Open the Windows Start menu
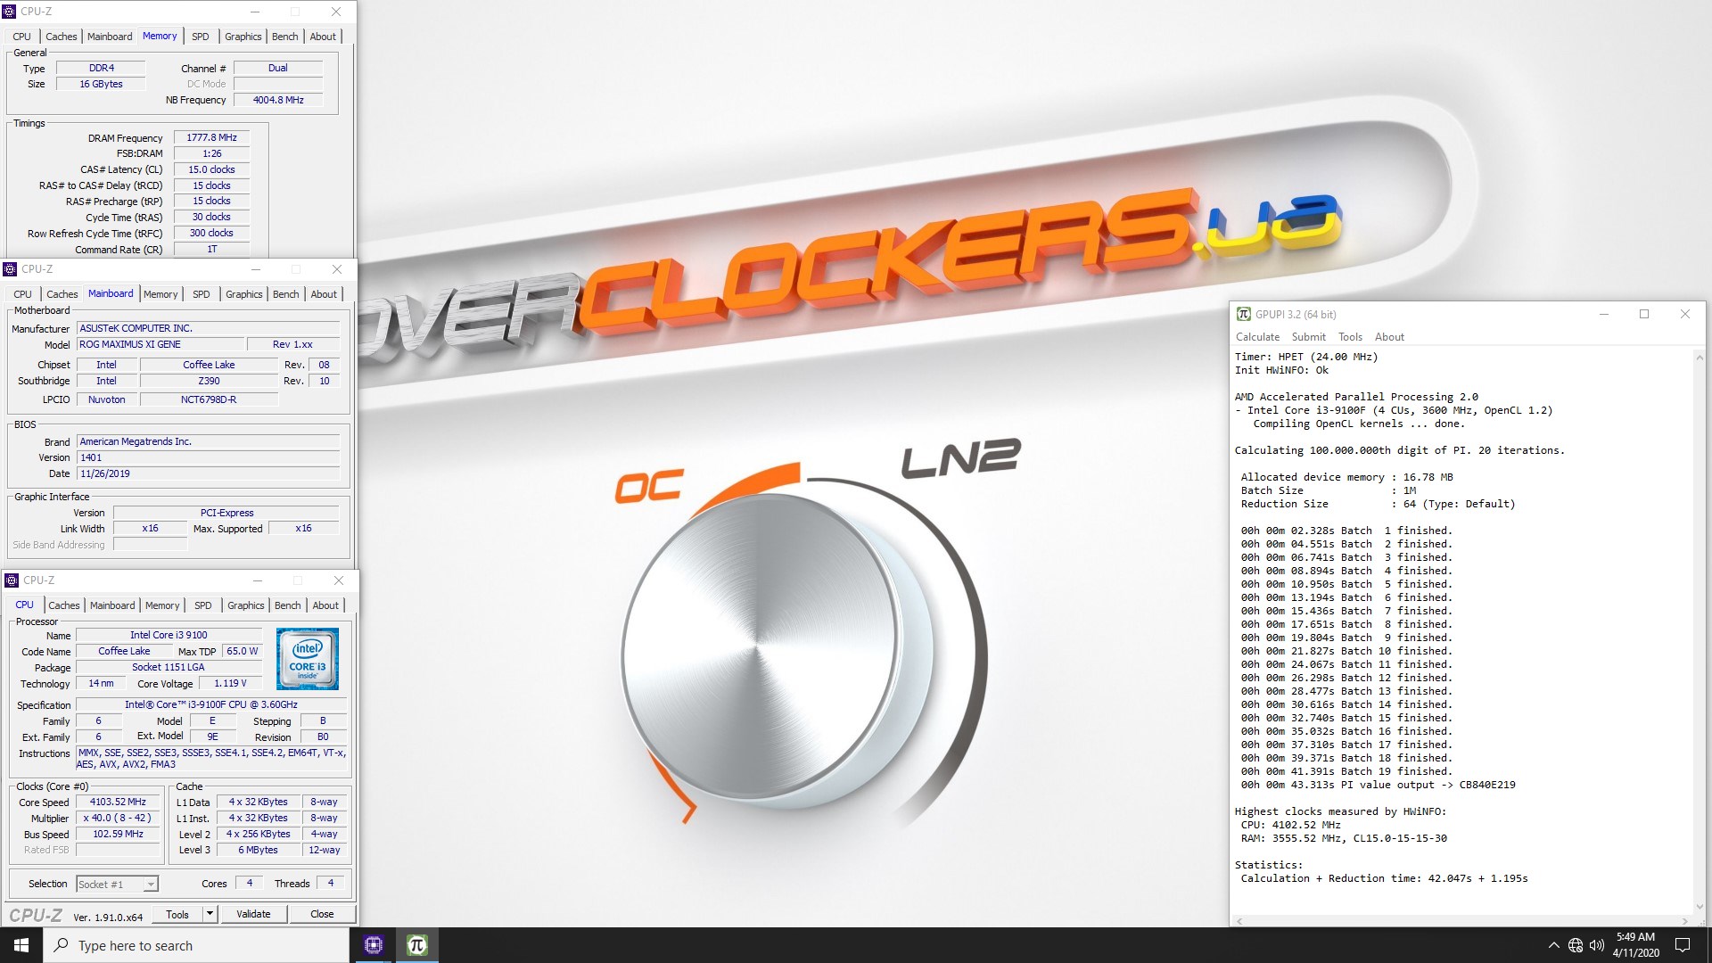This screenshot has width=1712, height=963. point(21,945)
